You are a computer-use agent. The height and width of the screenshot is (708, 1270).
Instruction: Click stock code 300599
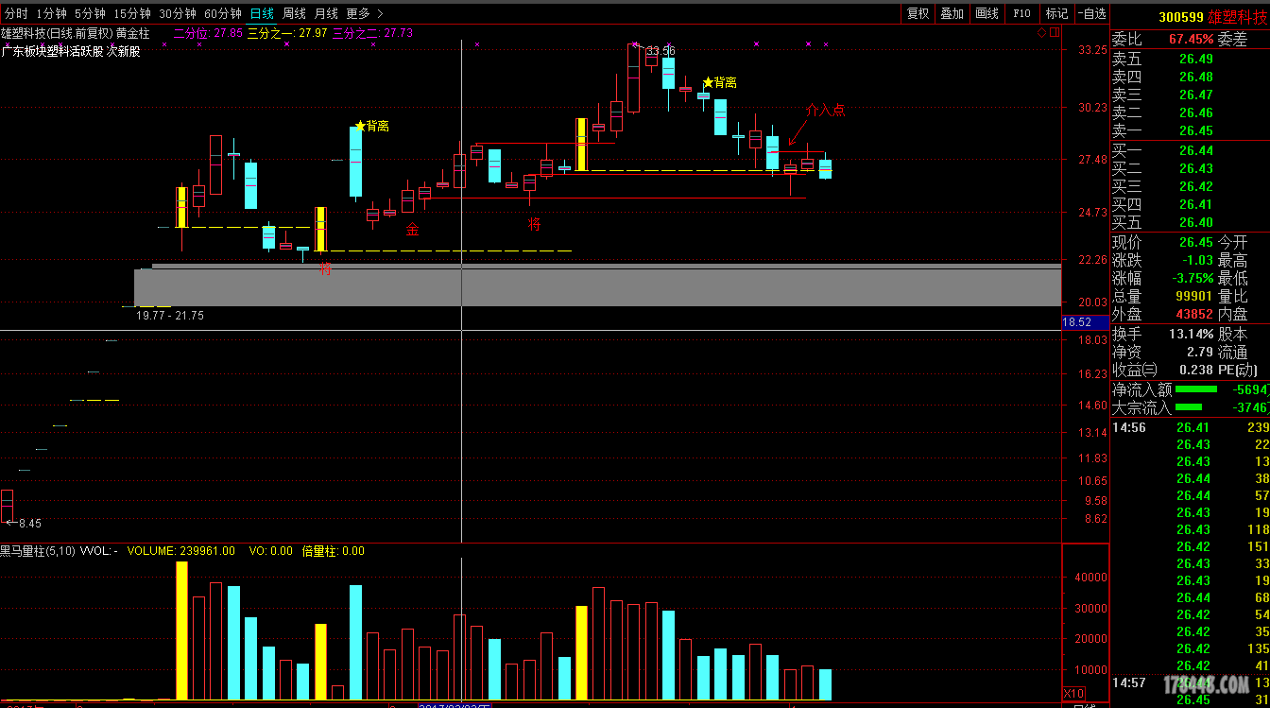click(x=1181, y=17)
